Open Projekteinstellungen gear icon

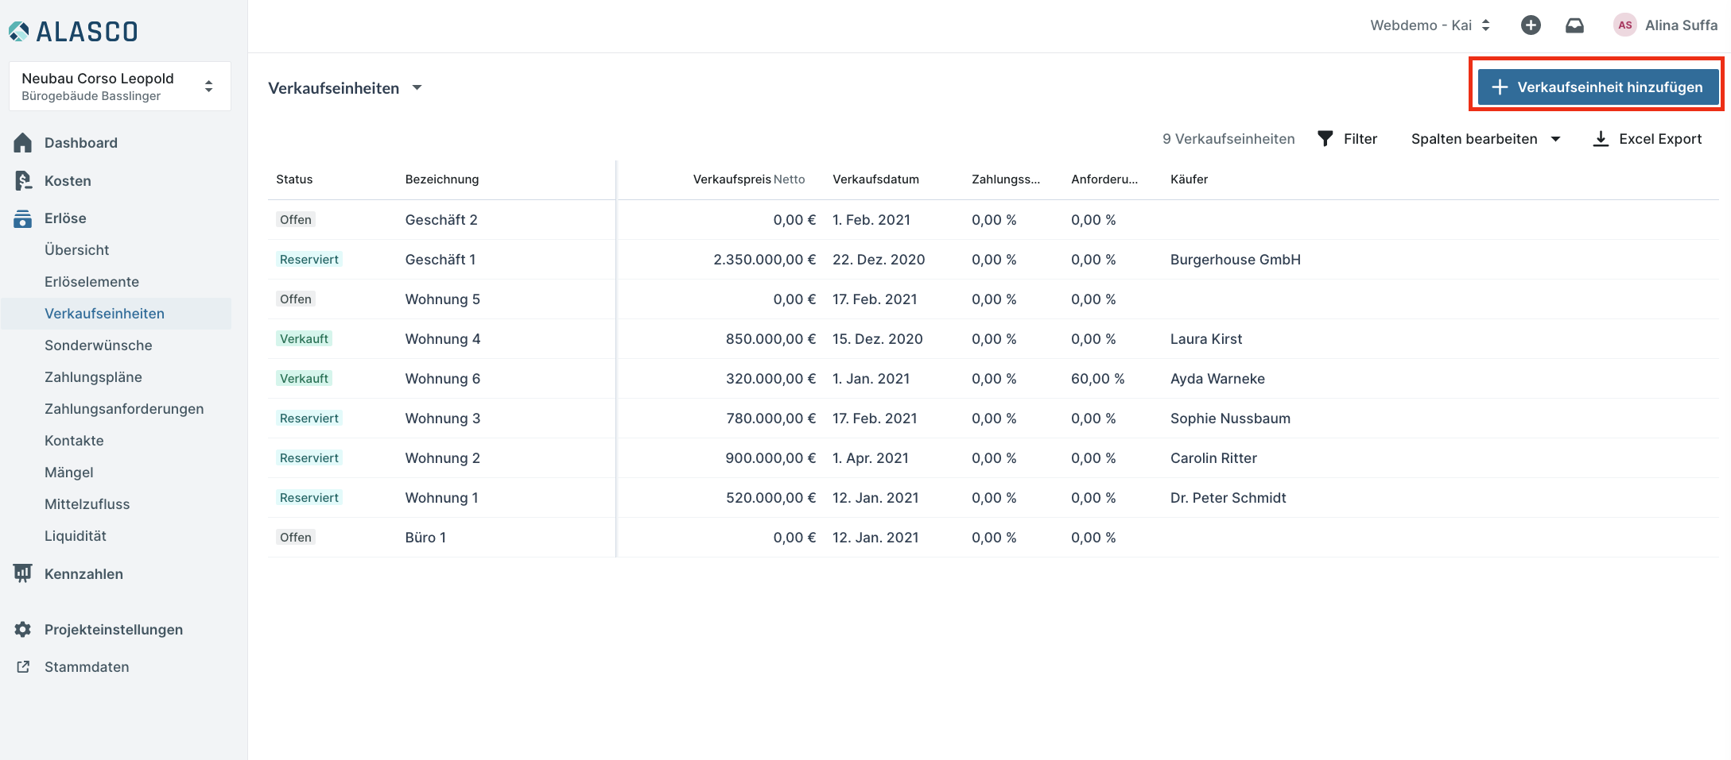point(23,630)
